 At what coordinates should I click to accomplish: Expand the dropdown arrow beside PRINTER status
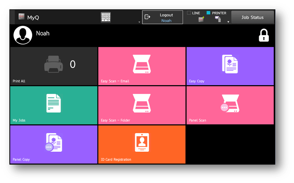(x=228, y=22)
